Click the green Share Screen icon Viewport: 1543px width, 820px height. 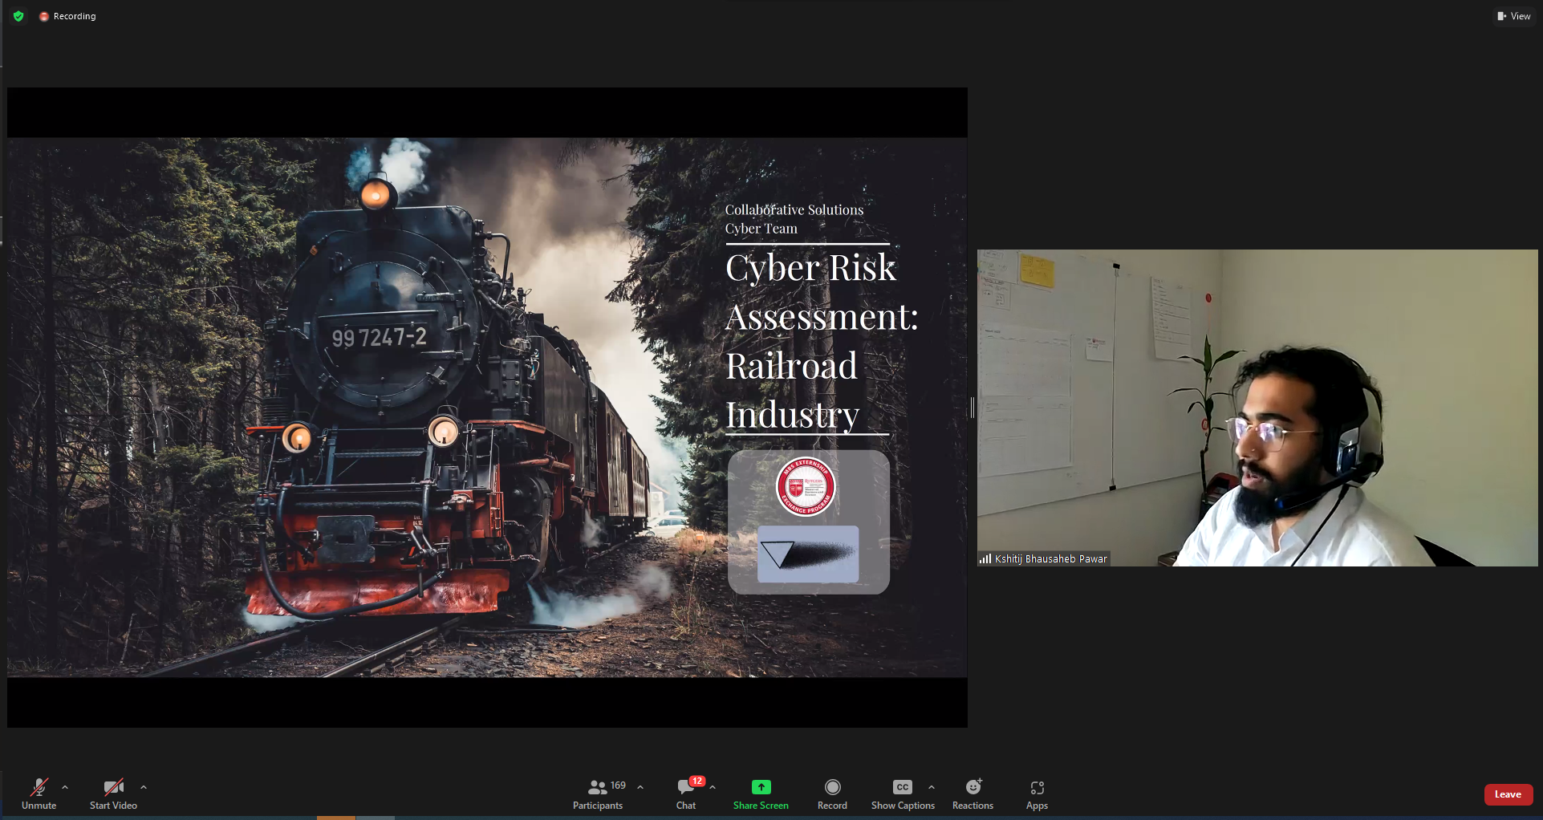point(761,787)
